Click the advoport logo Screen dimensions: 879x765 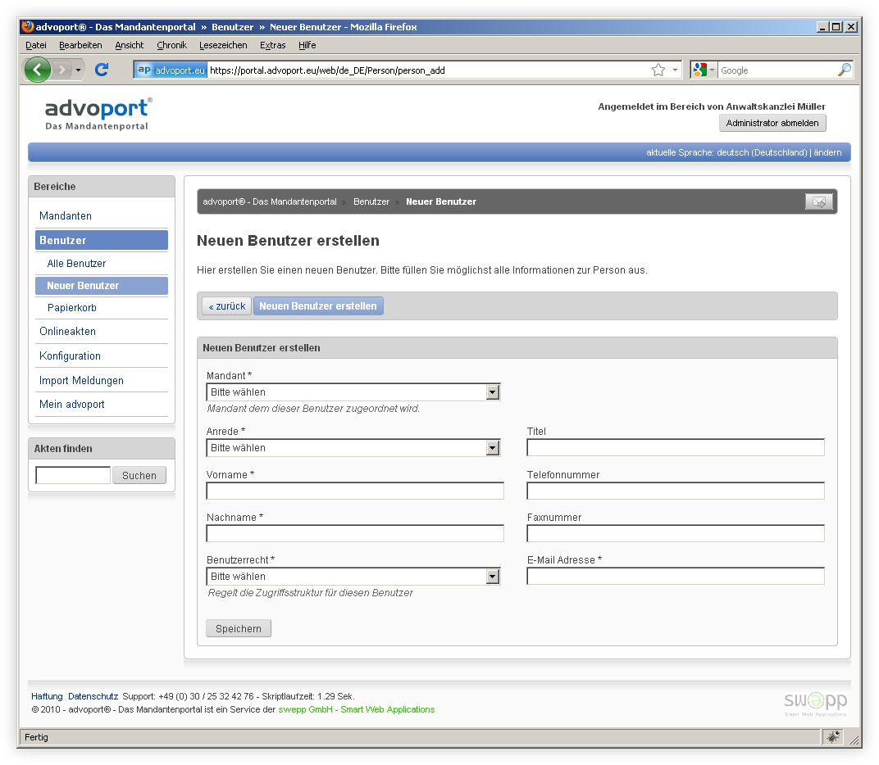tap(98, 114)
